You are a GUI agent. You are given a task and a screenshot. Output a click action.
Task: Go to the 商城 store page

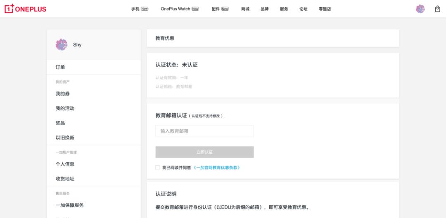pyautogui.click(x=245, y=9)
